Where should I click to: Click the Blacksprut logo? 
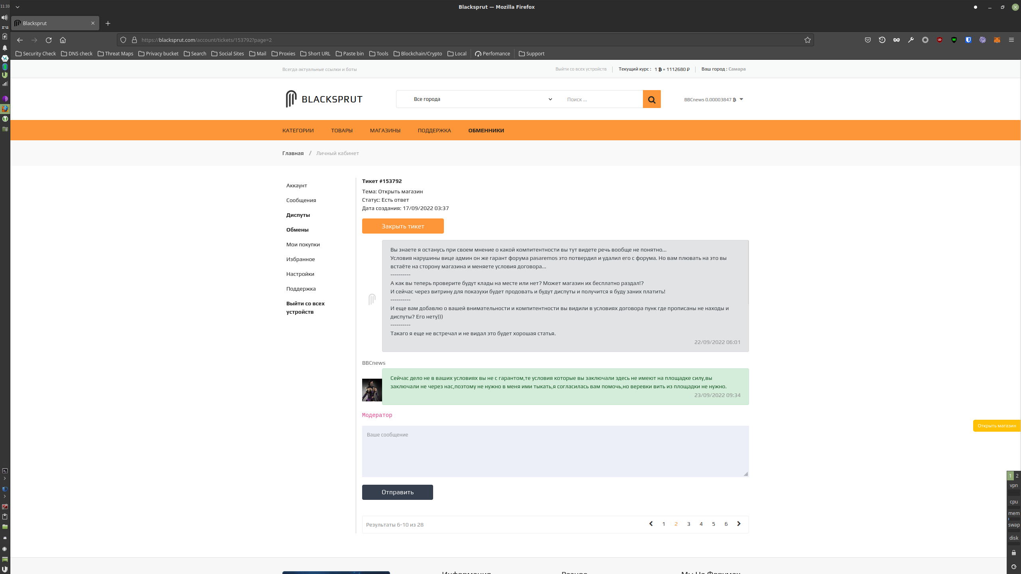click(x=324, y=99)
